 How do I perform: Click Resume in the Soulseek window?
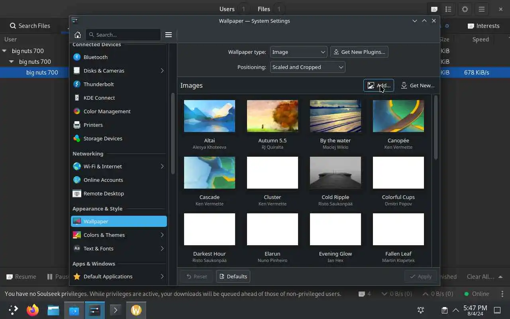[x=22, y=276]
